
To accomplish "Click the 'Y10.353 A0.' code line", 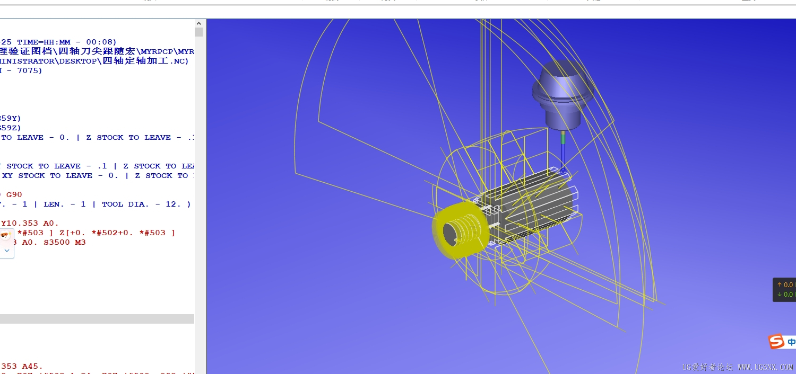I will tap(30, 223).
